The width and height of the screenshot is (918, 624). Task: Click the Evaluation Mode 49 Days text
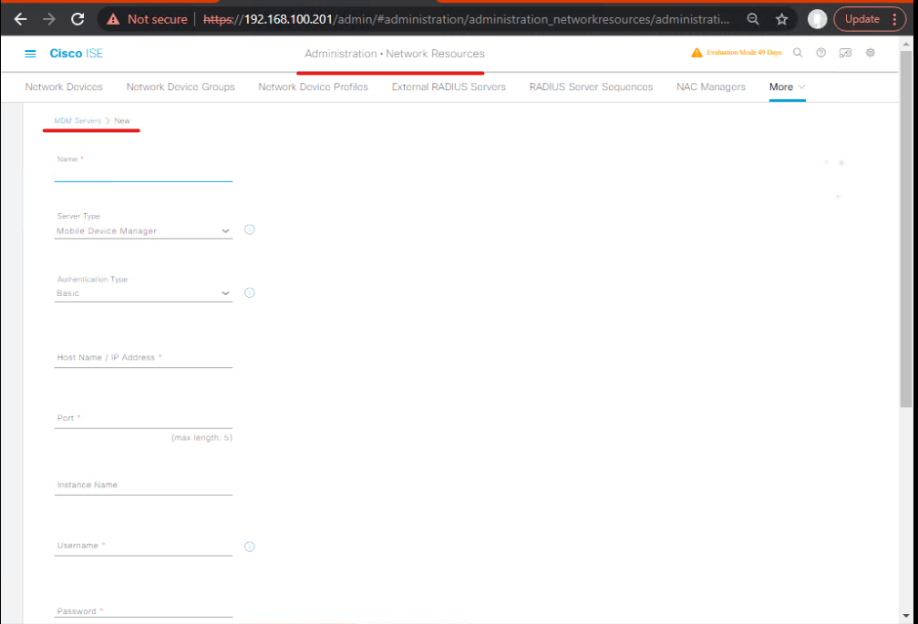point(744,53)
